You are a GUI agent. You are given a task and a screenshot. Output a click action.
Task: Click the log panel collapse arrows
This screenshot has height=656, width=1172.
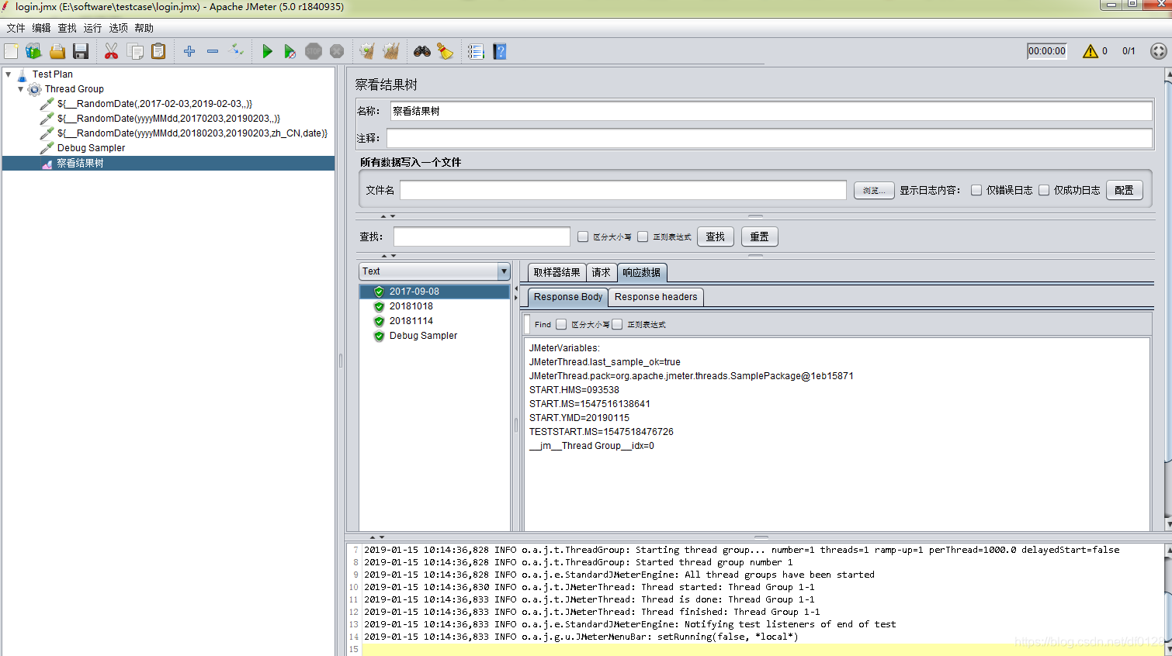pyautogui.click(x=376, y=537)
